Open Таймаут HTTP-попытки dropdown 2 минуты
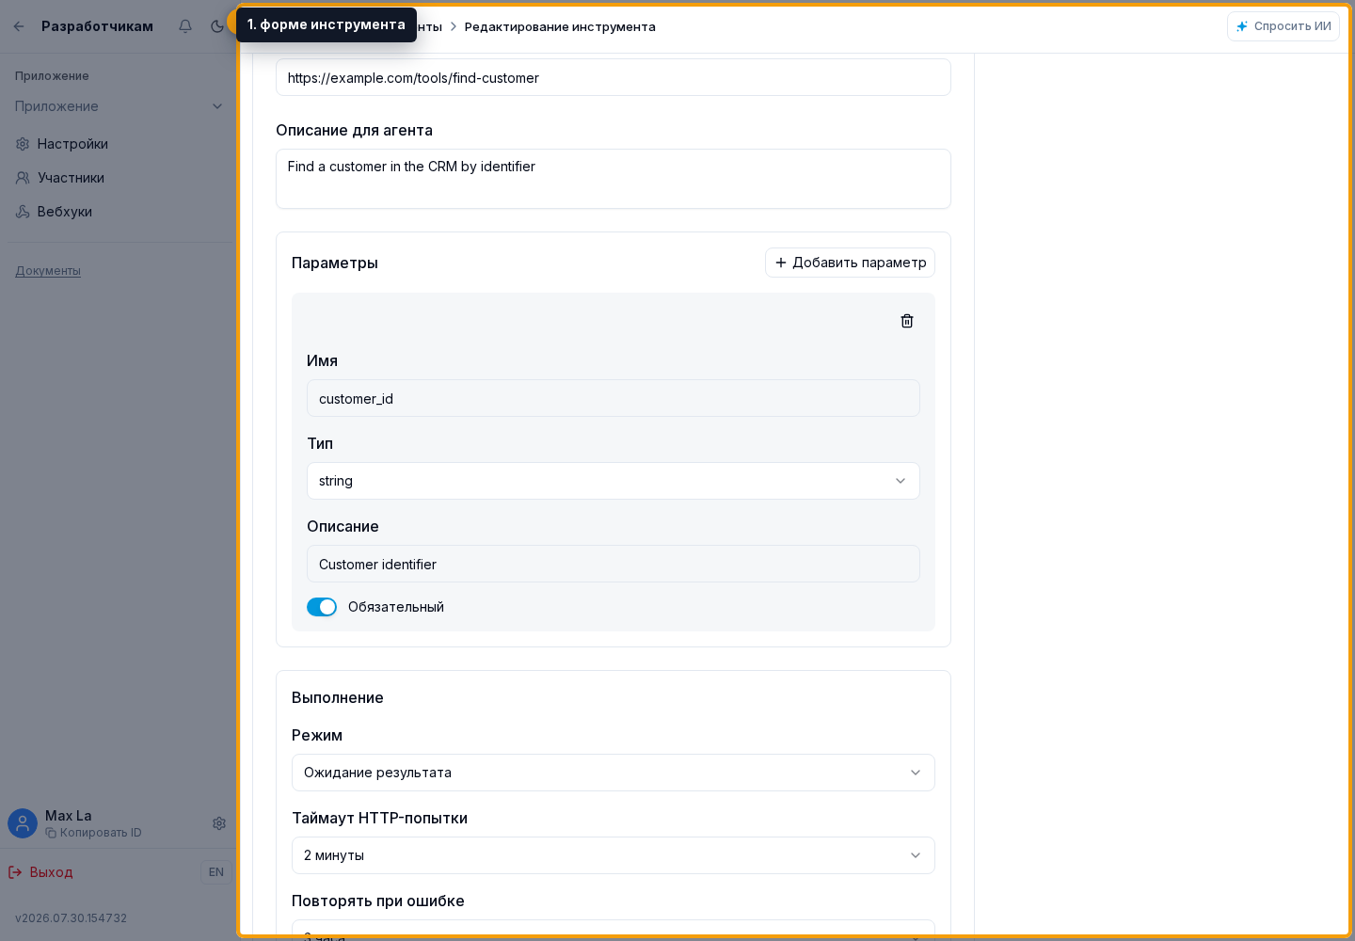Viewport: 1355px width, 941px height. pyautogui.click(x=614, y=855)
